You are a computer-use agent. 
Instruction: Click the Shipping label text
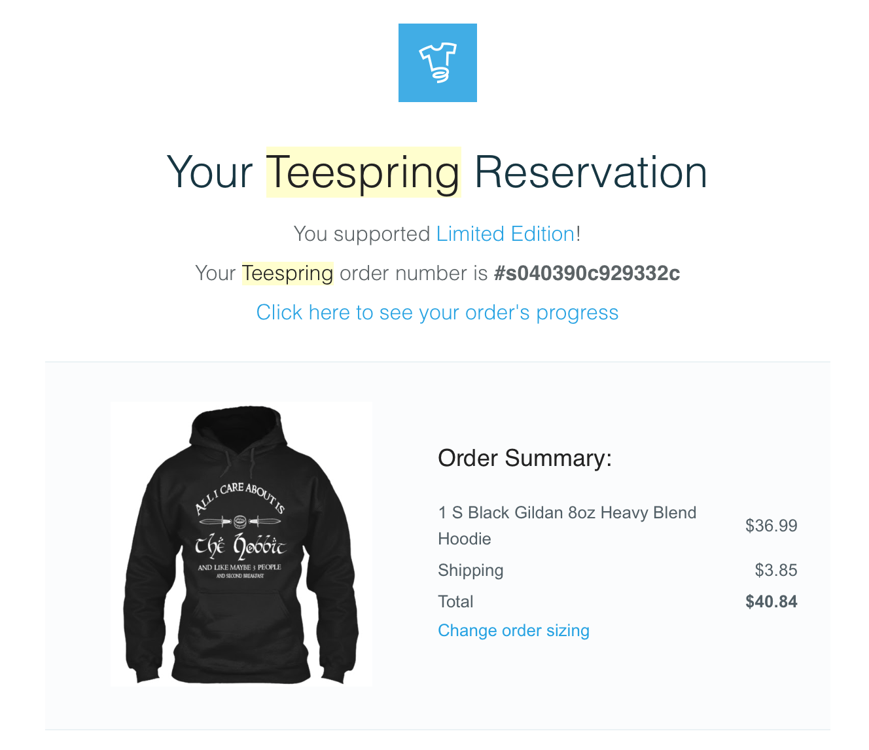(470, 570)
